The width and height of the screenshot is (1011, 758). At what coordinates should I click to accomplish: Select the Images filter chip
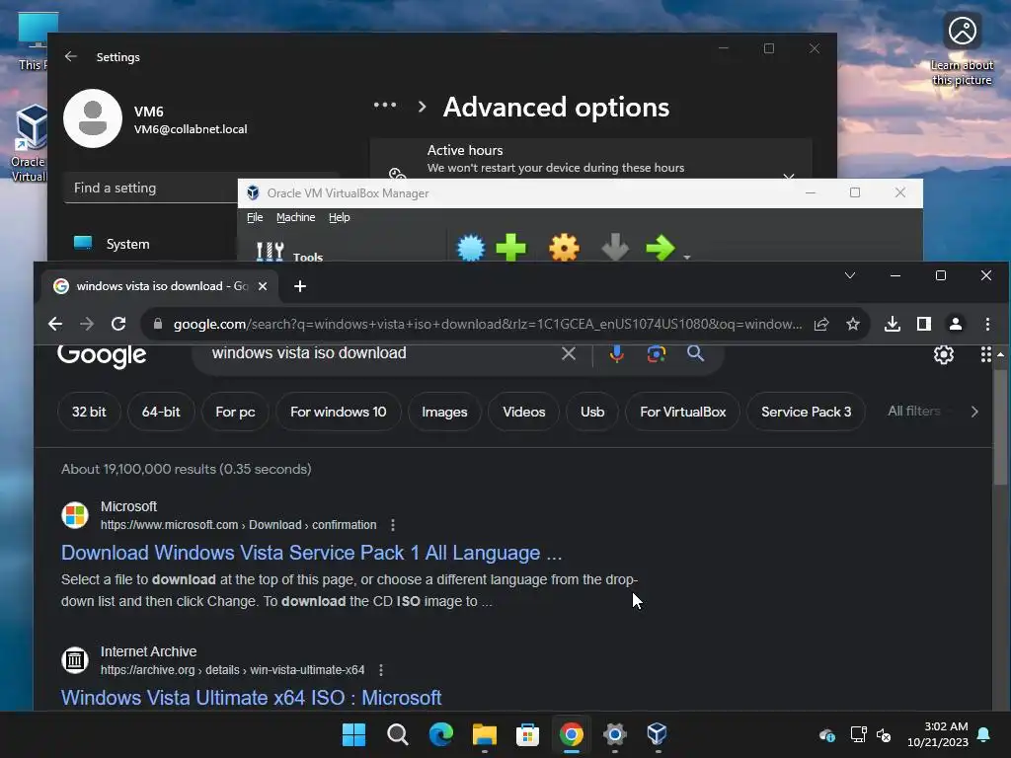pyautogui.click(x=444, y=412)
